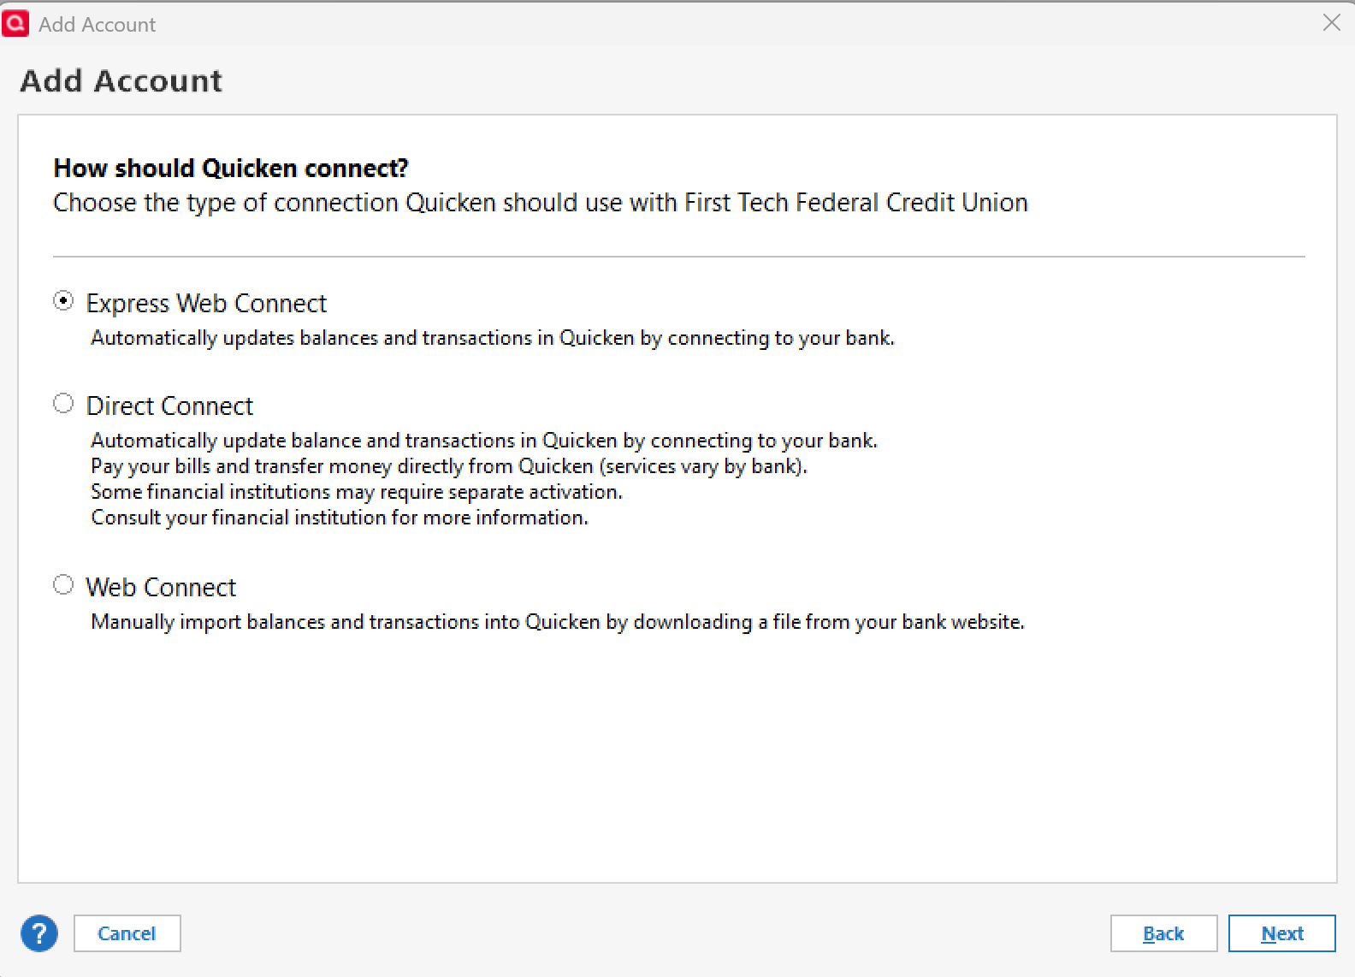The height and width of the screenshot is (977, 1355).
Task: Click the "Choose the type of connection" subtitle
Action: [x=540, y=203]
